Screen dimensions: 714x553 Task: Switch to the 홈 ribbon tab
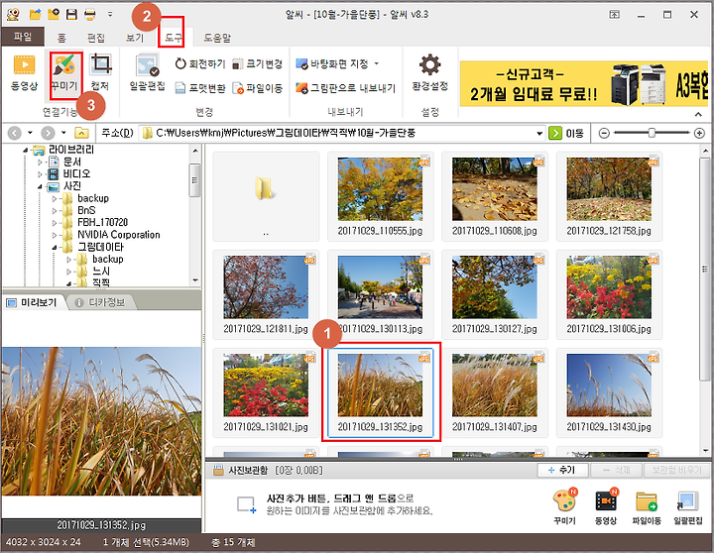[61, 38]
